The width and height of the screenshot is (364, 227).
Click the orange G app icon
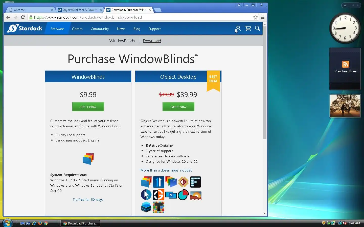158,195
